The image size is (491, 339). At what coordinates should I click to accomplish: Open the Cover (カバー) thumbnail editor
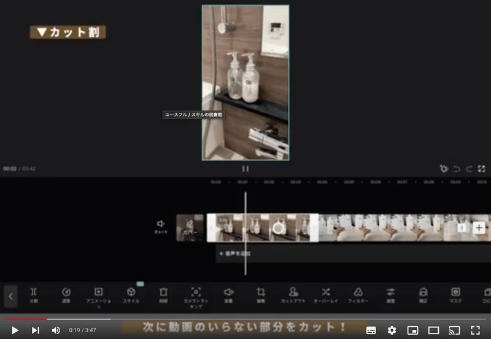[190, 227]
